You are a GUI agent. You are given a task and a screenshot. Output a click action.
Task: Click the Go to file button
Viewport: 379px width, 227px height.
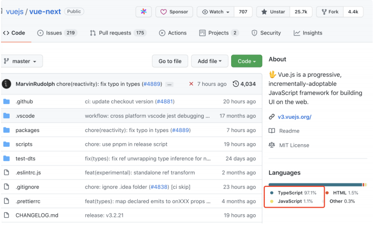tap(170, 61)
